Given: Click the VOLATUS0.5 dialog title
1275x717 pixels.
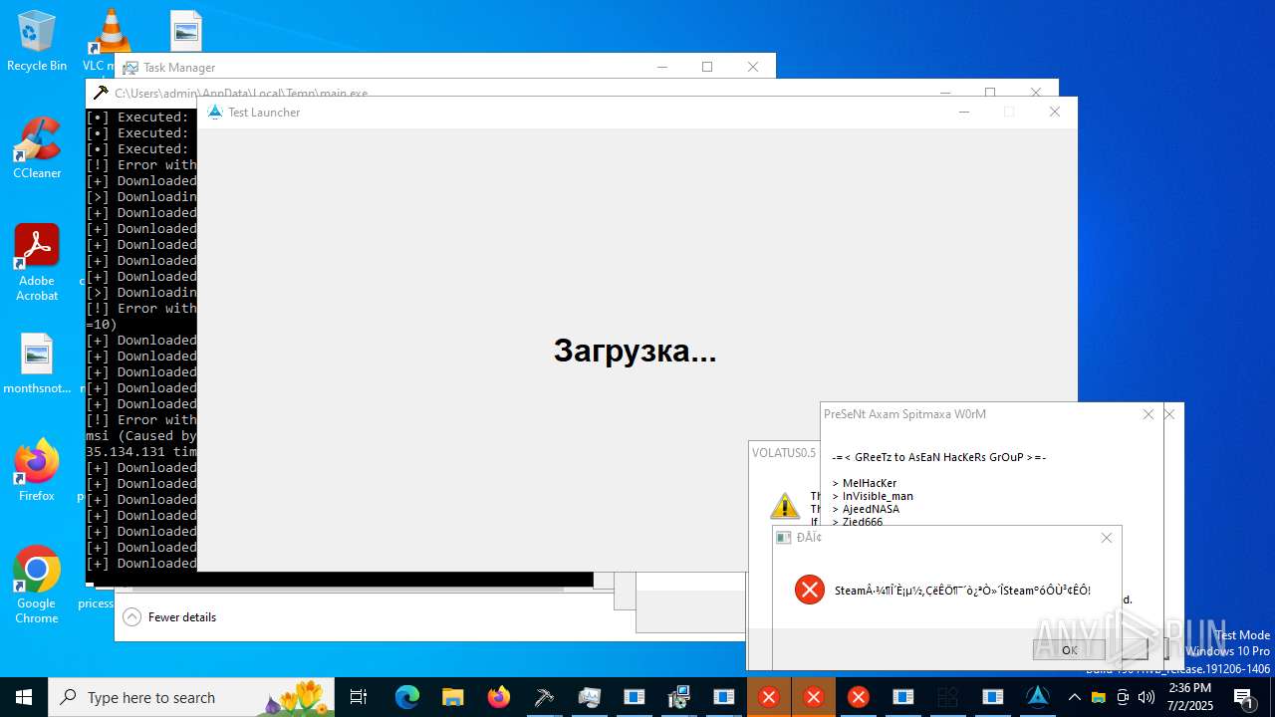Looking at the screenshot, I should pyautogui.click(x=784, y=452).
